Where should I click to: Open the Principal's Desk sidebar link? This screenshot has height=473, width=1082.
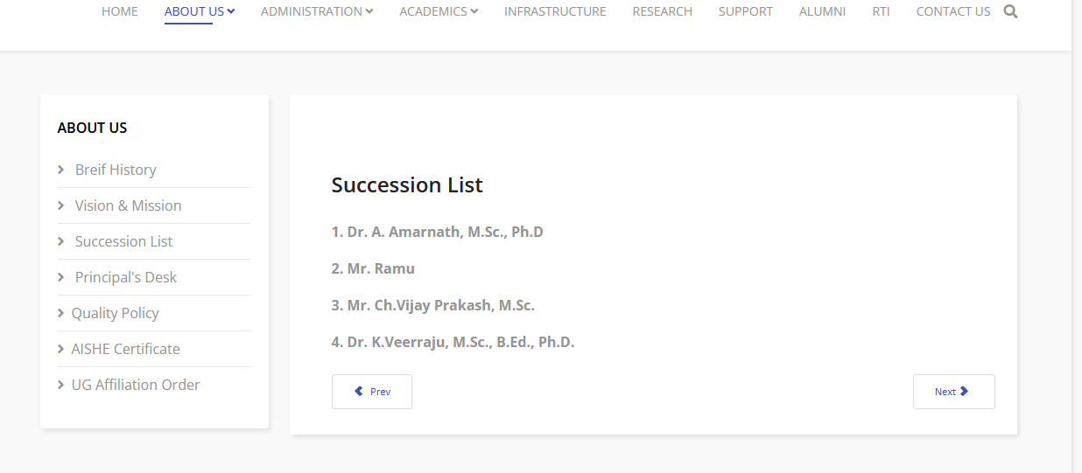[125, 277]
